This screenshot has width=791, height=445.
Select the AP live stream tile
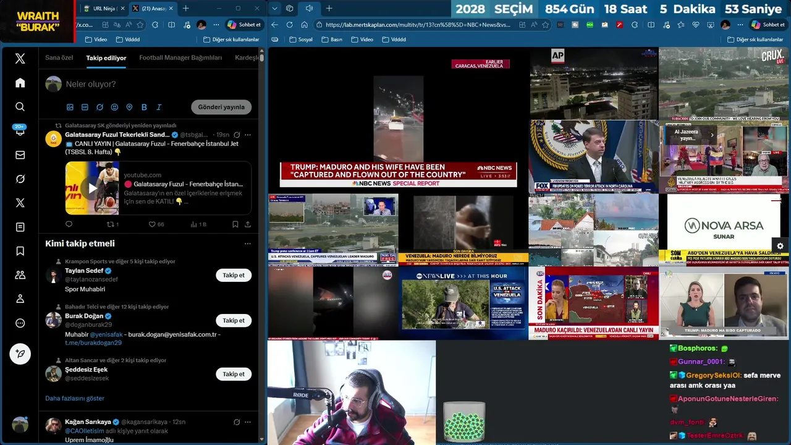coord(594,83)
